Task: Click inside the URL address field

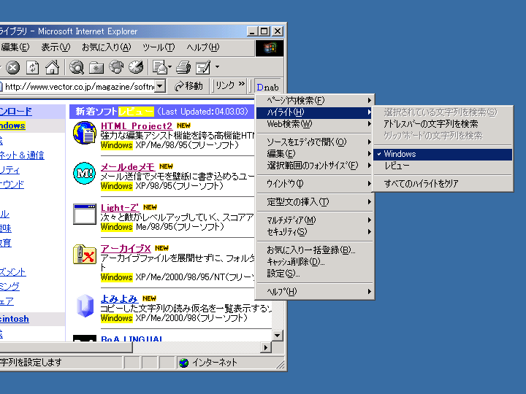Action: (x=79, y=87)
